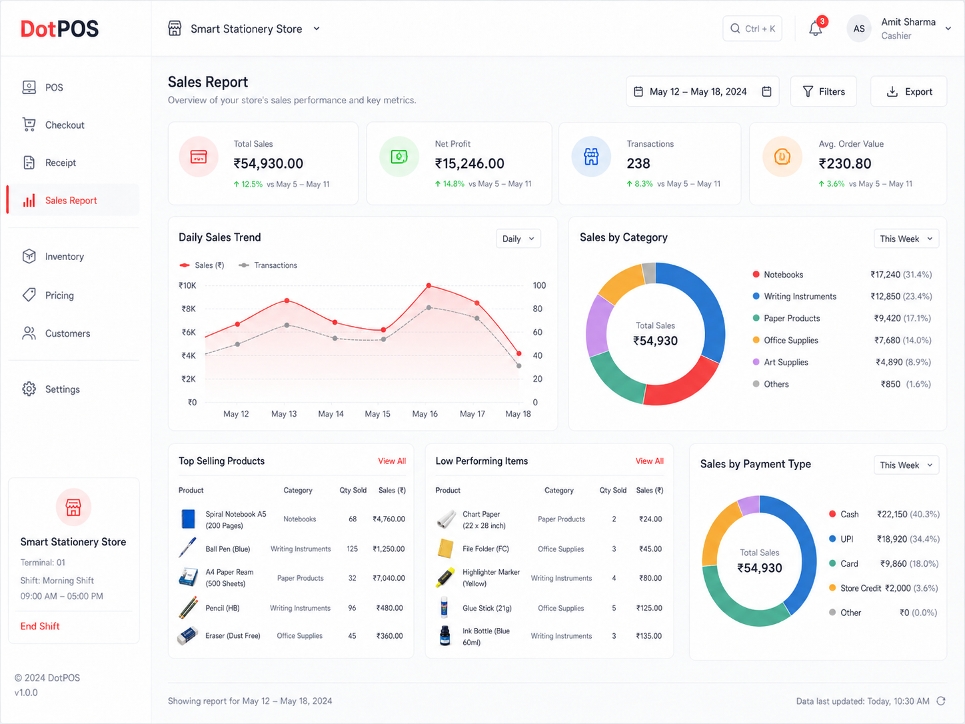Viewport: 965px width, 724px height.
Task: Click the Notebooks legend color dot
Action: tap(756, 274)
